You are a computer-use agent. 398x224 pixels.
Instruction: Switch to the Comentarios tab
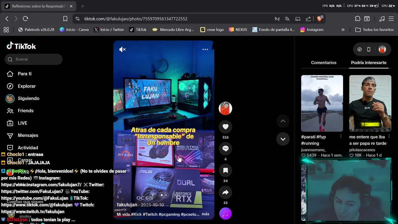324,63
